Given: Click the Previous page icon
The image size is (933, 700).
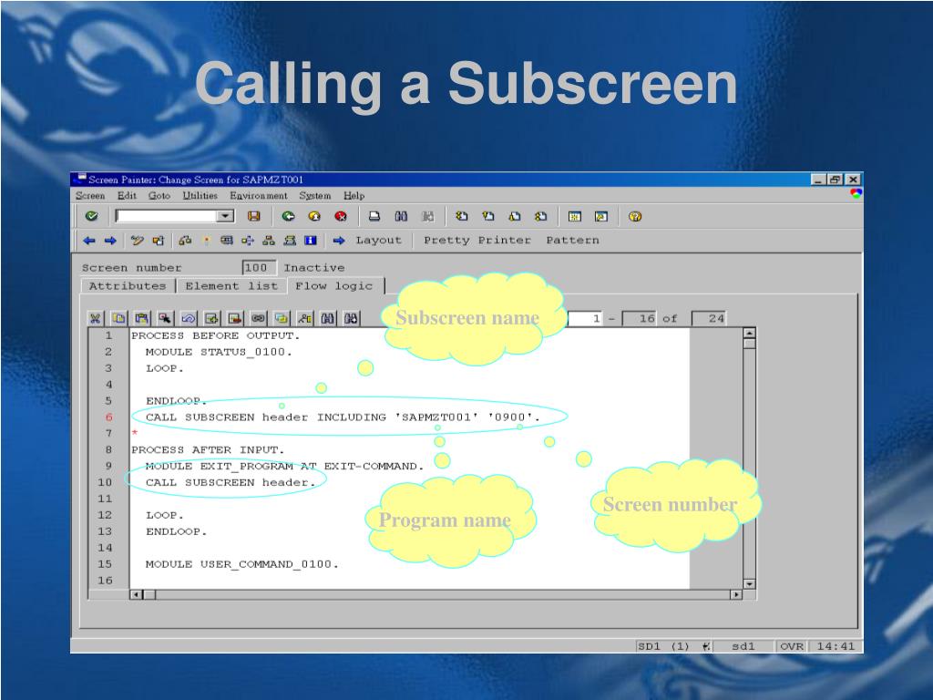Looking at the screenshot, I should [488, 217].
